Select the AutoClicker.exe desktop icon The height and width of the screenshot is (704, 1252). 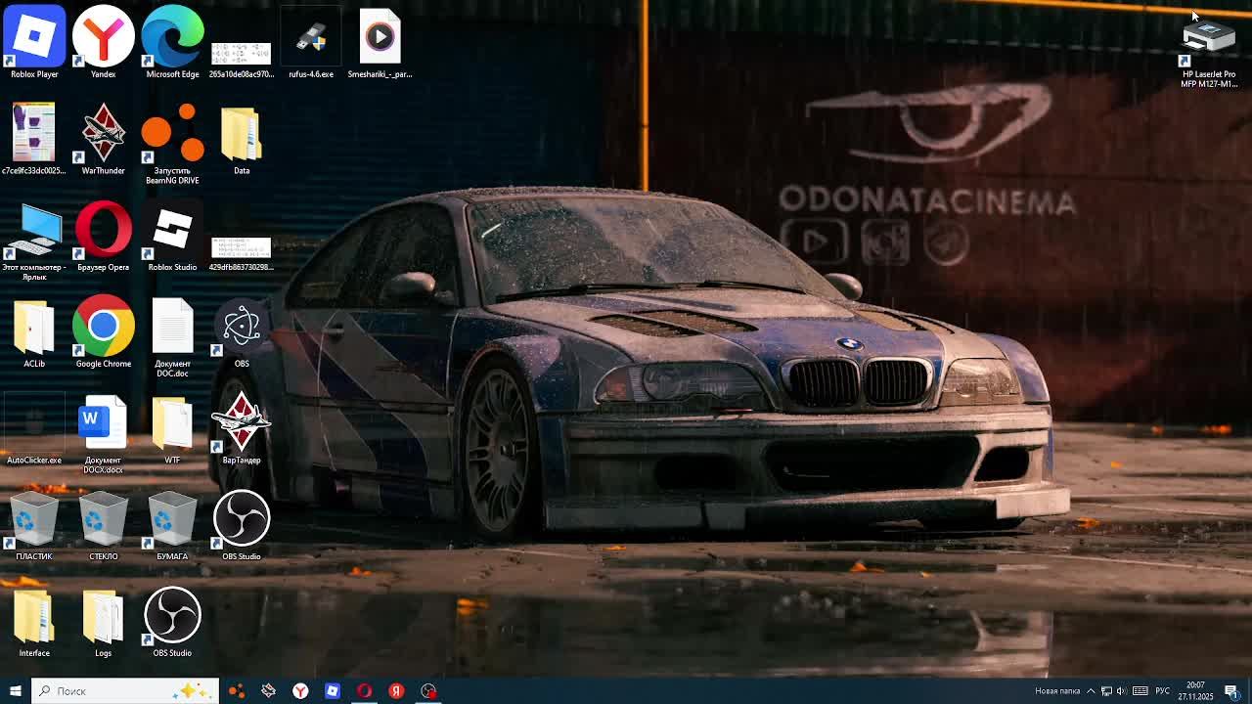click(x=34, y=428)
